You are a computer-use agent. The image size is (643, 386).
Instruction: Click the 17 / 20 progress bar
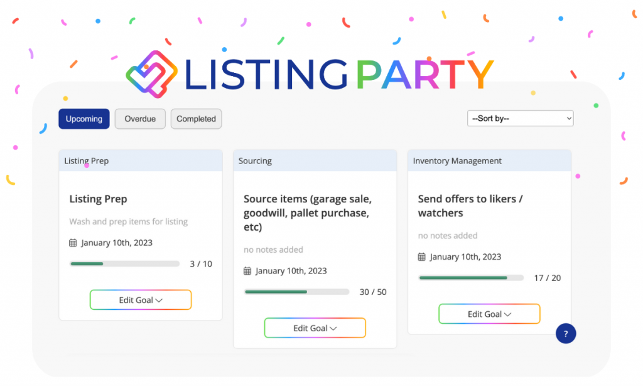(x=471, y=278)
